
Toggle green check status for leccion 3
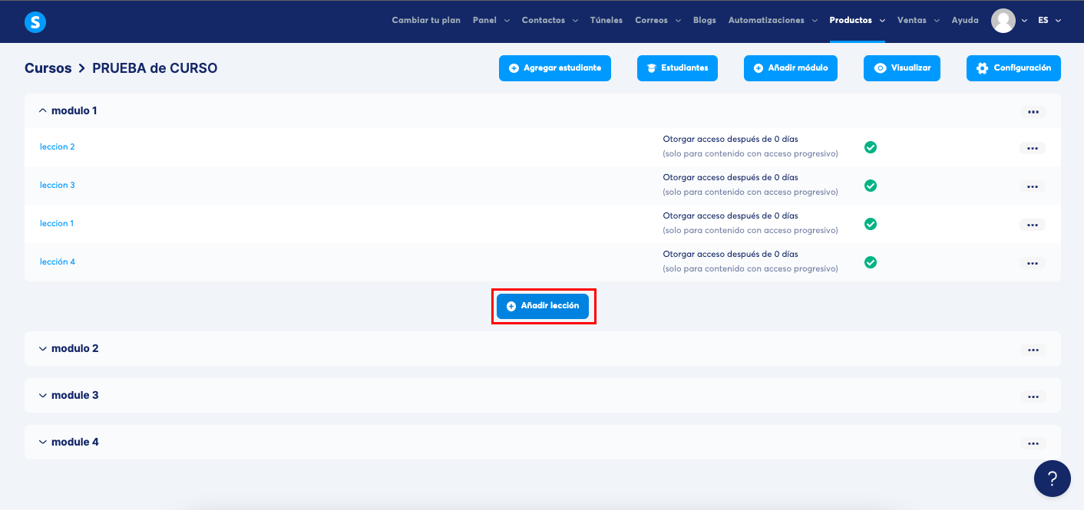[871, 186]
